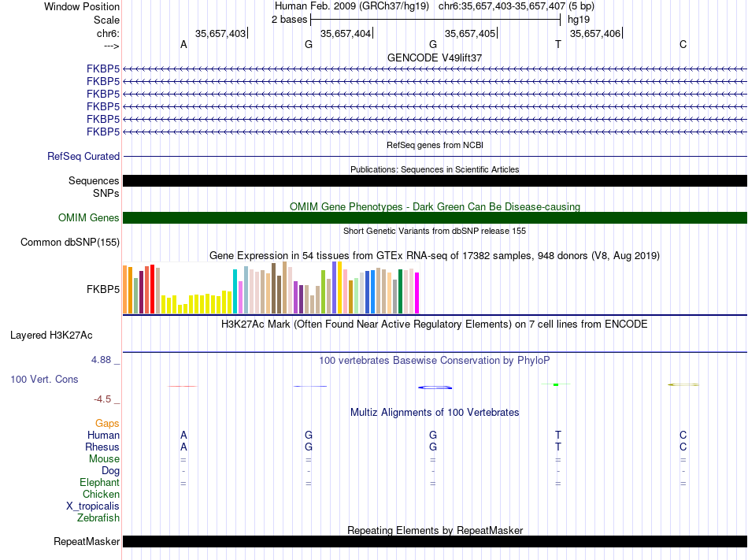
Task: Open Gene Expression in 54 tissues GTEx title
Action: click(x=435, y=256)
